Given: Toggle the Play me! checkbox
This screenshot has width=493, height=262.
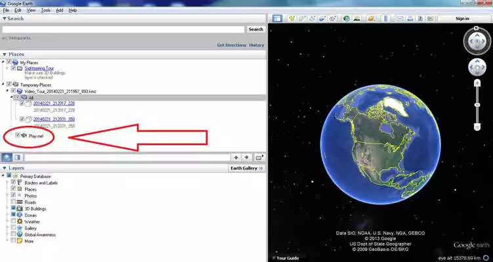Looking at the screenshot, I should point(18,135).
